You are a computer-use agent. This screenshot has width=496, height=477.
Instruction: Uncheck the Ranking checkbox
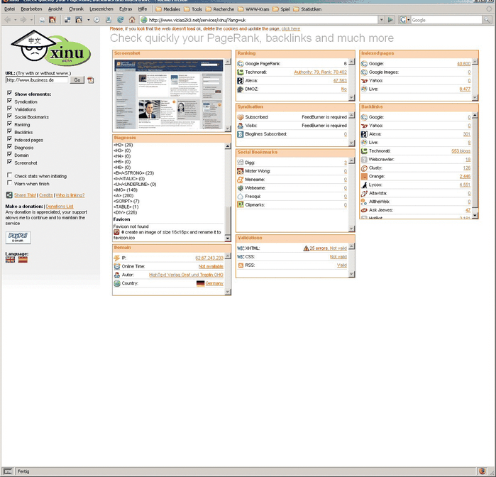pos(9,124)
